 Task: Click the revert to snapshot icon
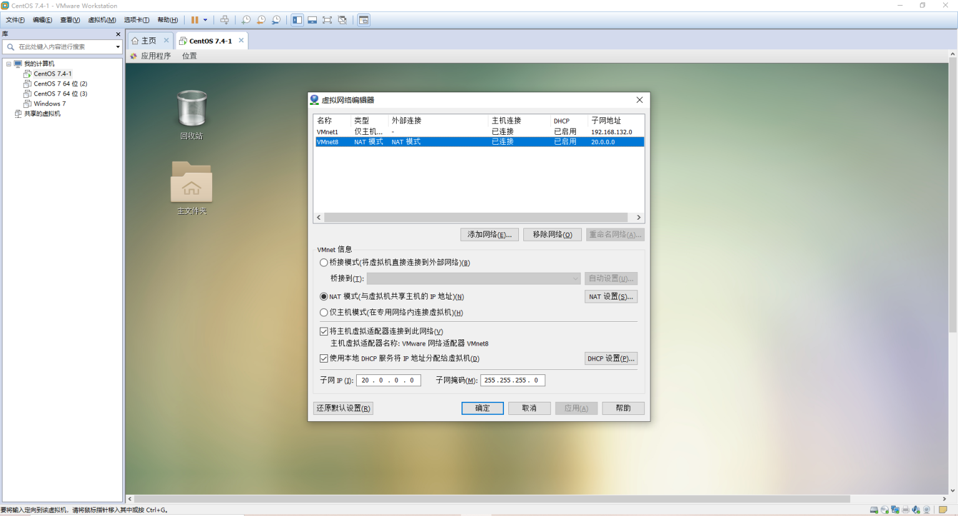point(261,20)
